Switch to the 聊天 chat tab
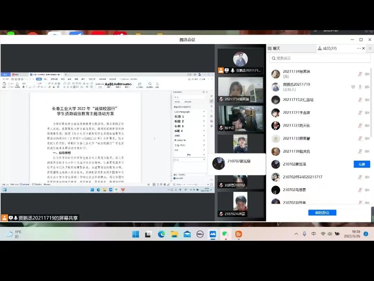 pos(276,49)
